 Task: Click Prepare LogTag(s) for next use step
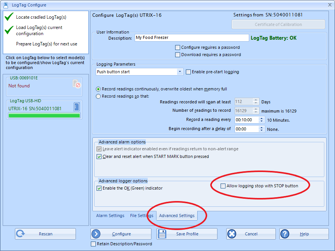tap(47, 44)
